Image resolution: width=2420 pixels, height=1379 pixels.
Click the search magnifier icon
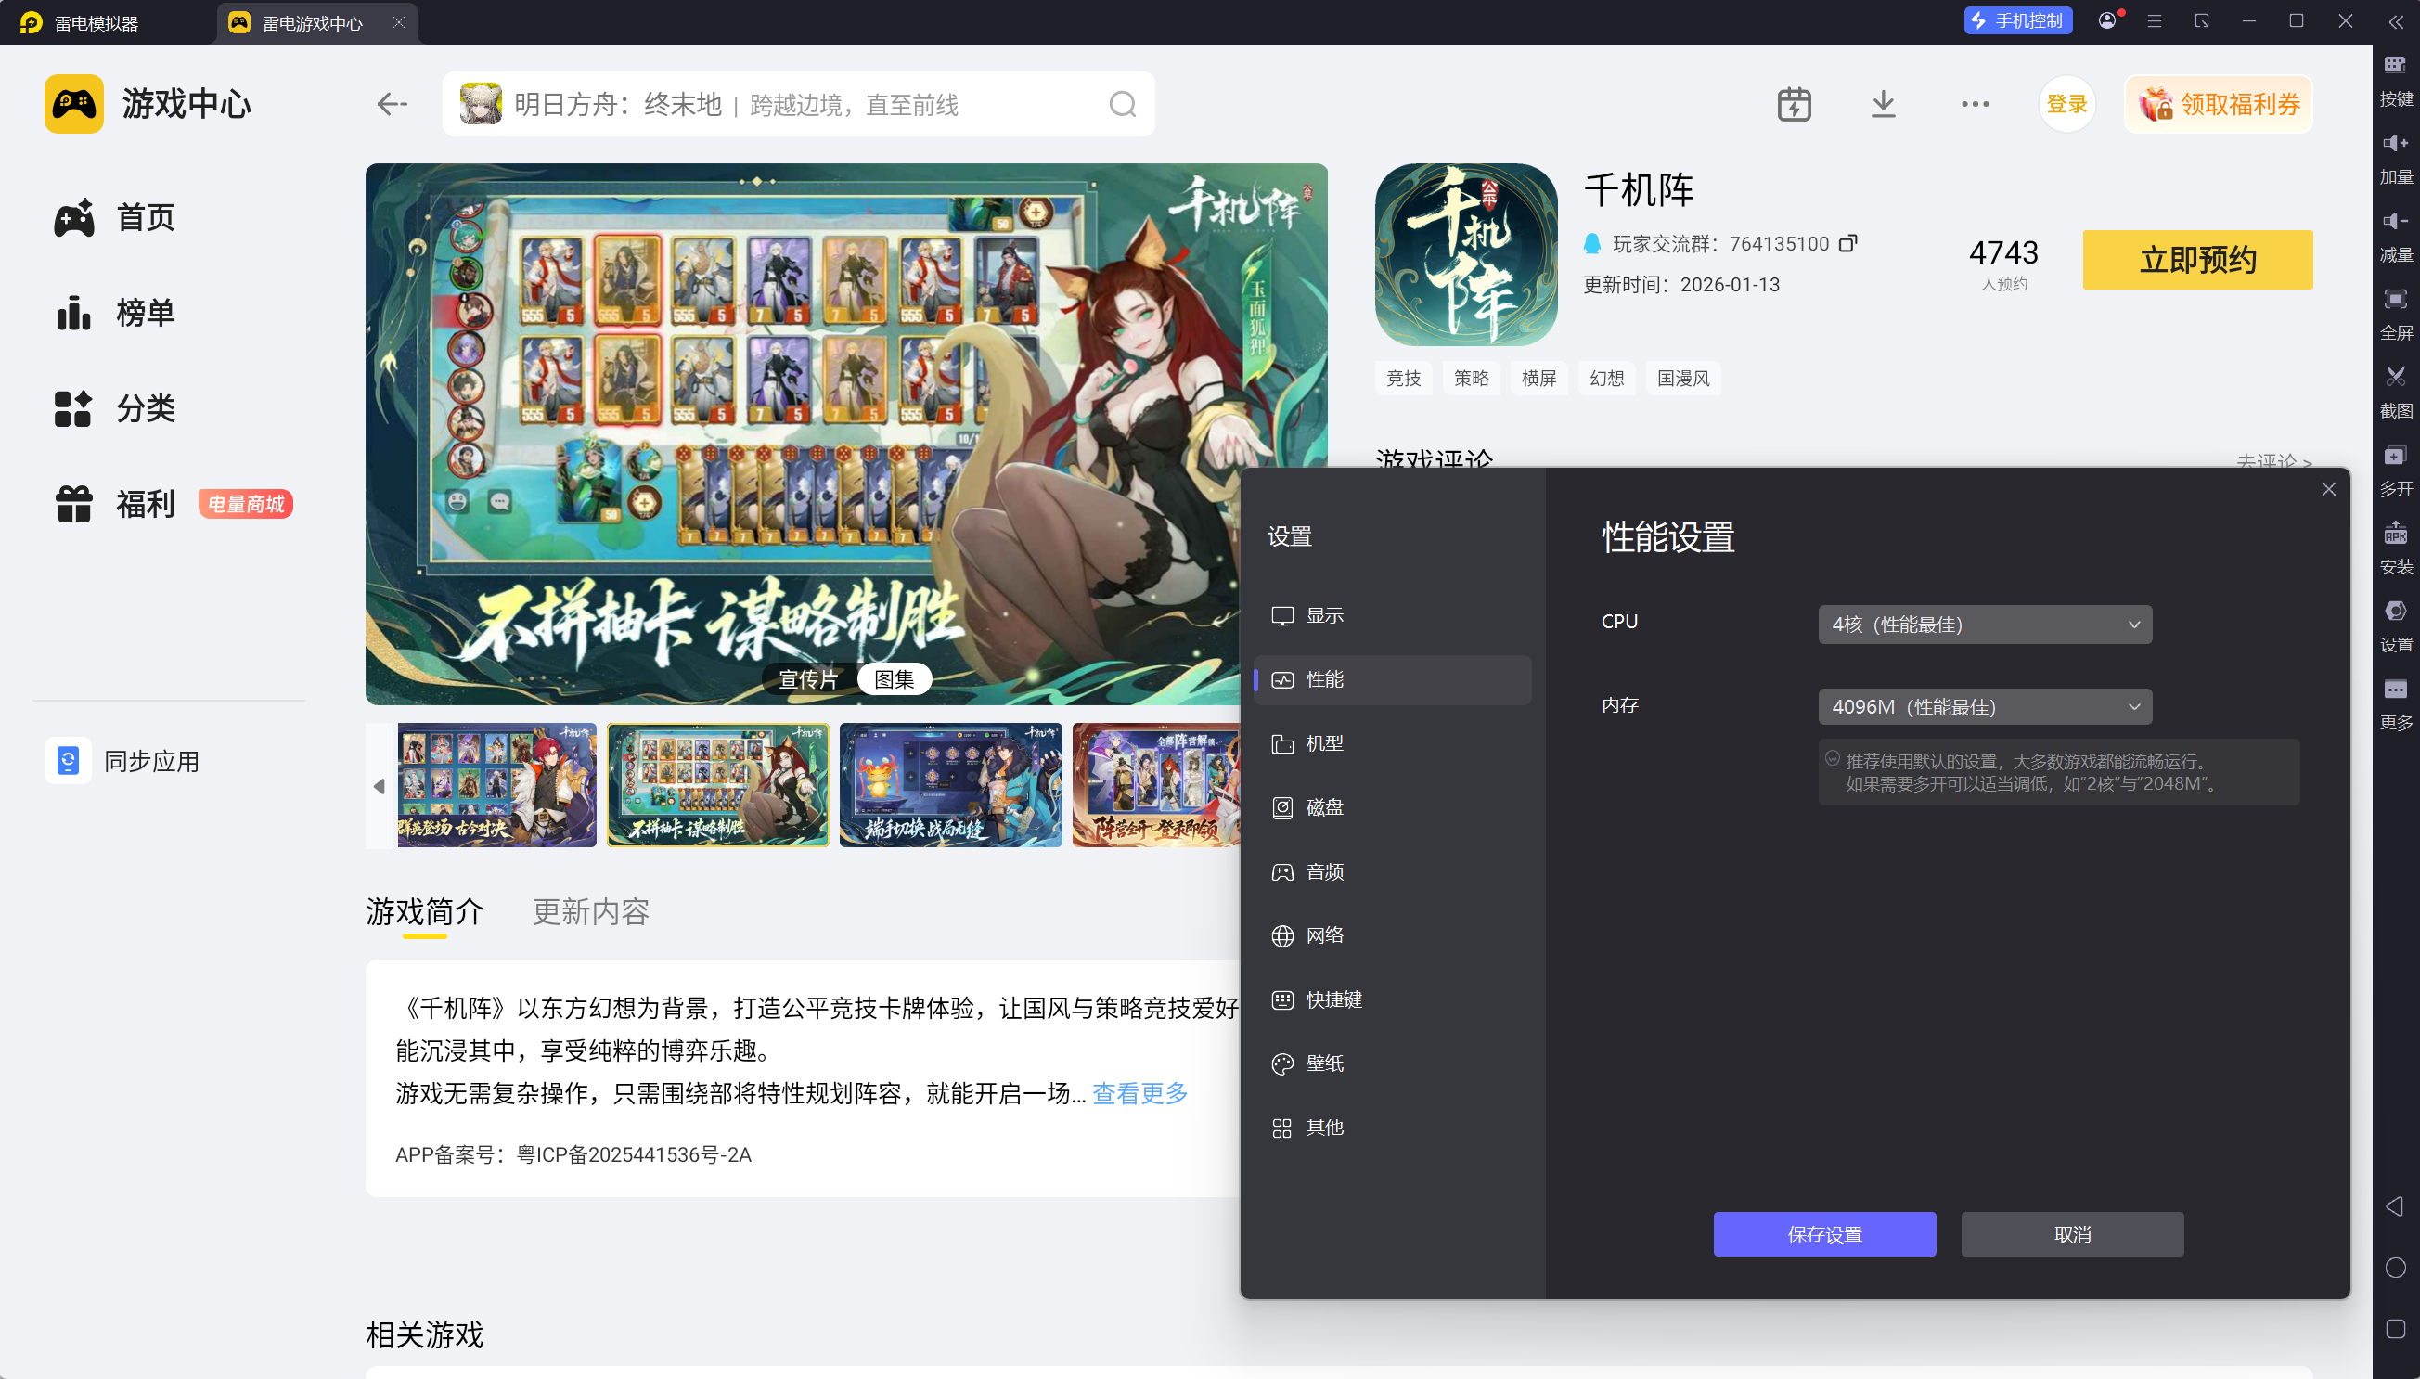(x=1122, y=104)
